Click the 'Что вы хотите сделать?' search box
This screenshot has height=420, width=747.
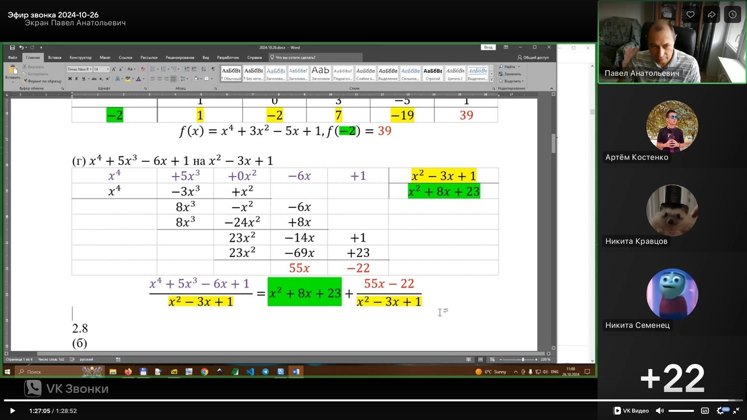[x=314, y=57]
